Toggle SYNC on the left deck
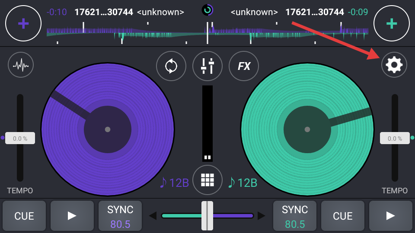The height and width of the screenshot is (233, 415). (x=120, y=216)
